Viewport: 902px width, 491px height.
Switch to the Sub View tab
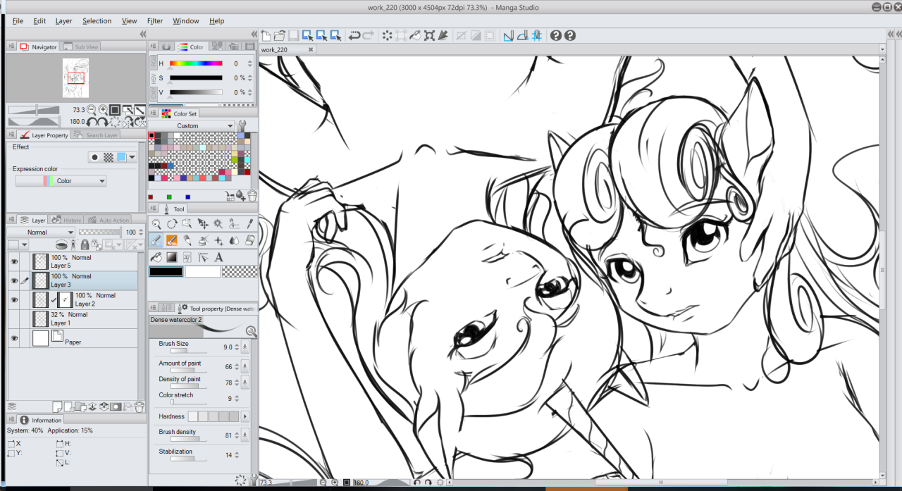tap(81, 46)
